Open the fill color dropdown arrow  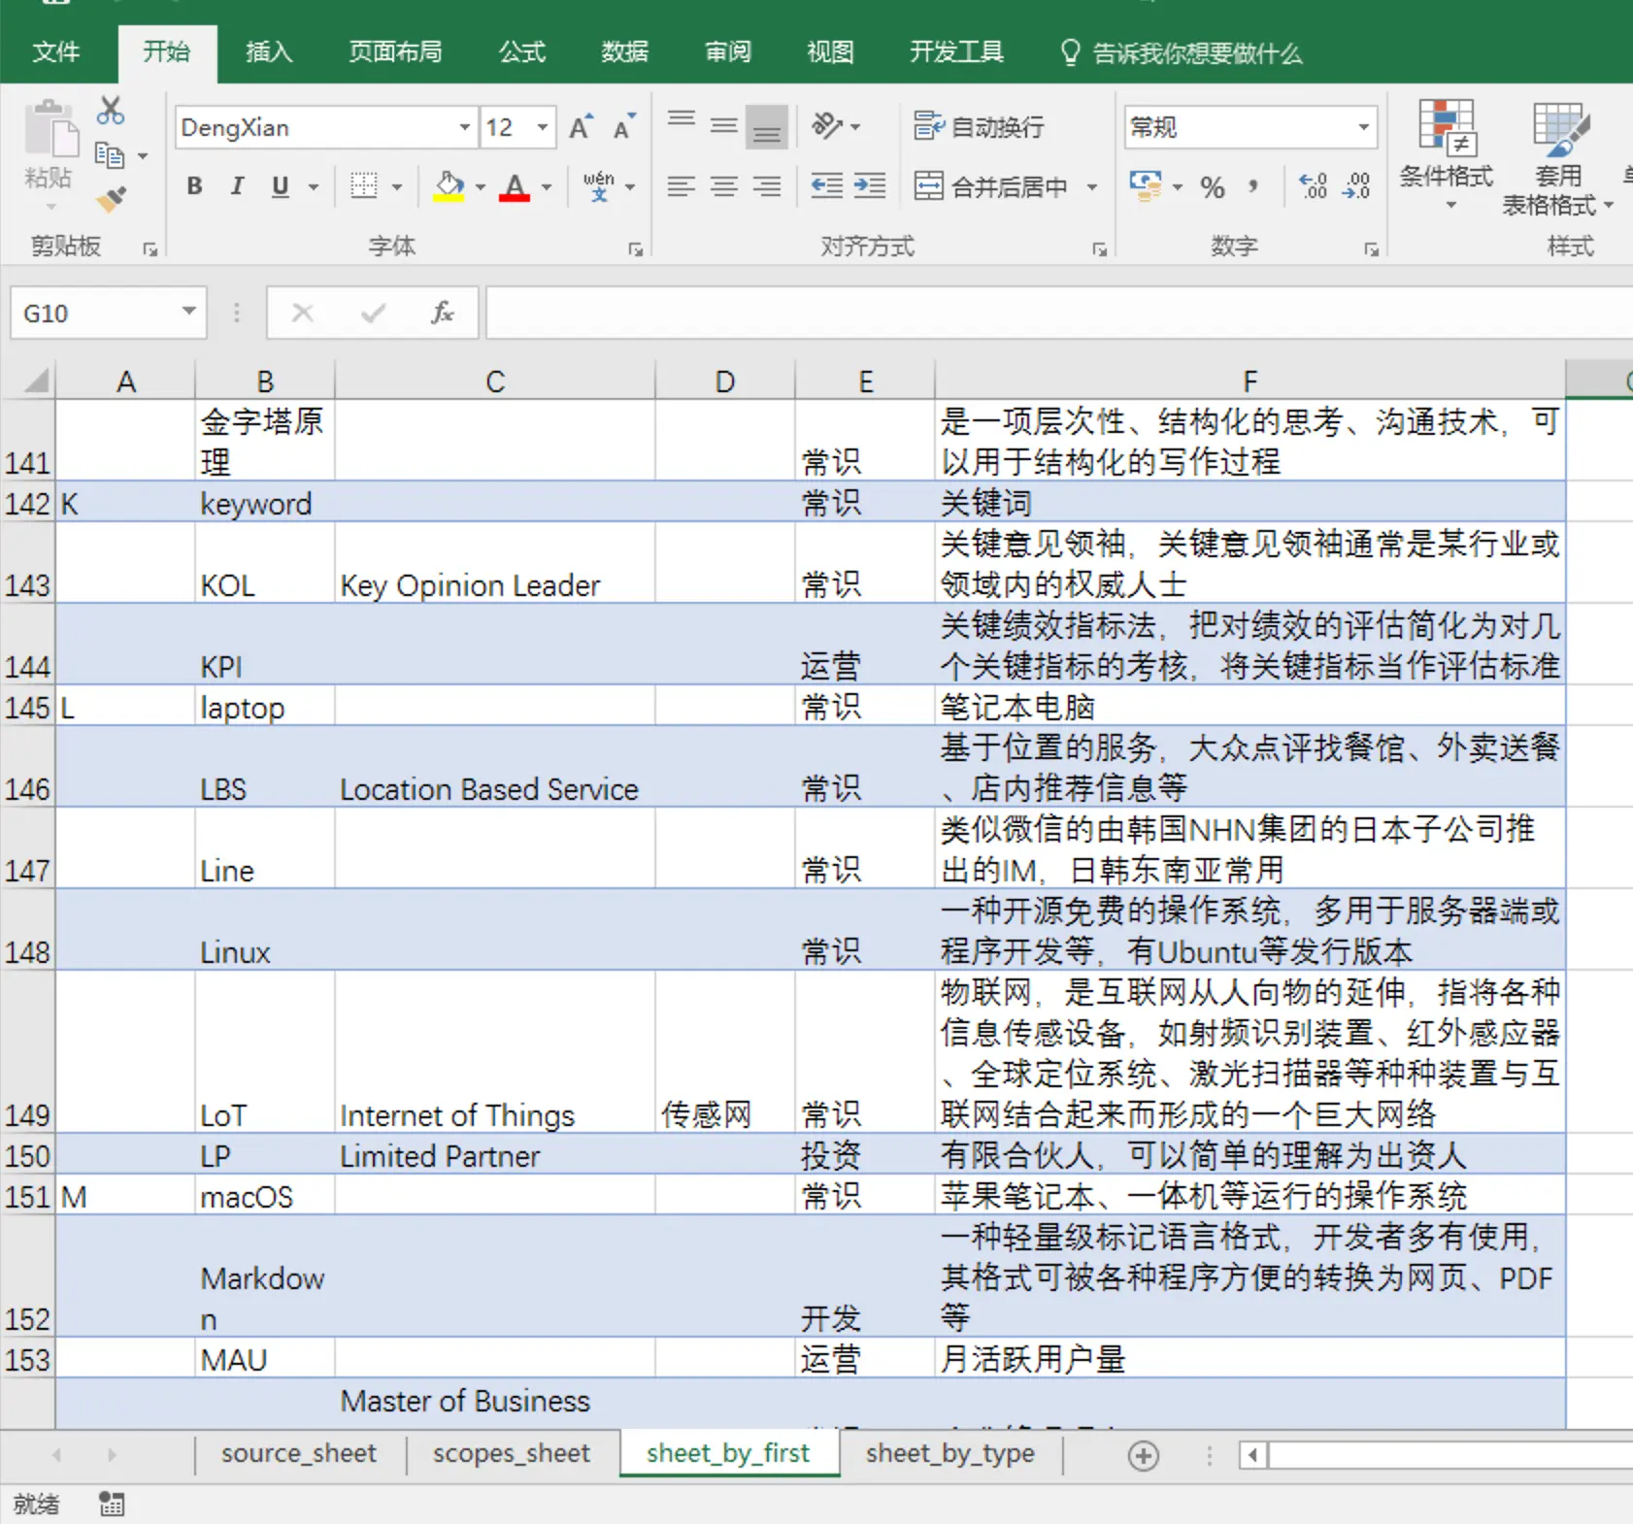[x=481, y=187]
